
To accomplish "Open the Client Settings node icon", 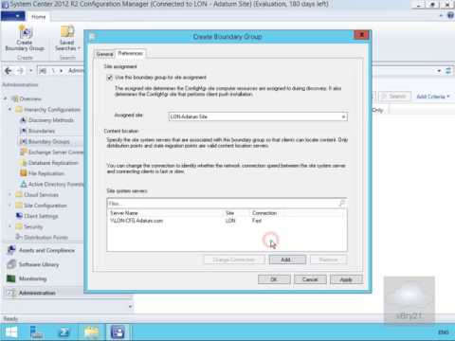I will pos(19,216).
